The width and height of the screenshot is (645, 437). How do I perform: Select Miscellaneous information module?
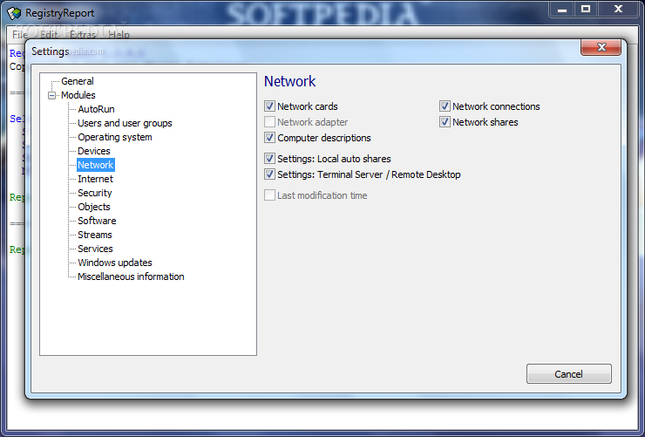point(131,277)
